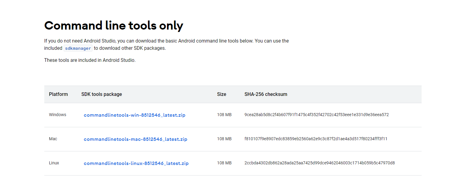Click the Mac platform cell
Viewport: 465px width, 193px height.
[x=53, y=139]
